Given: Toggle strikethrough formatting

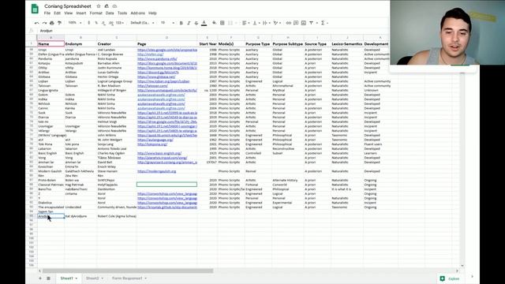Looking at the screenshot, I should pos(196,23).
